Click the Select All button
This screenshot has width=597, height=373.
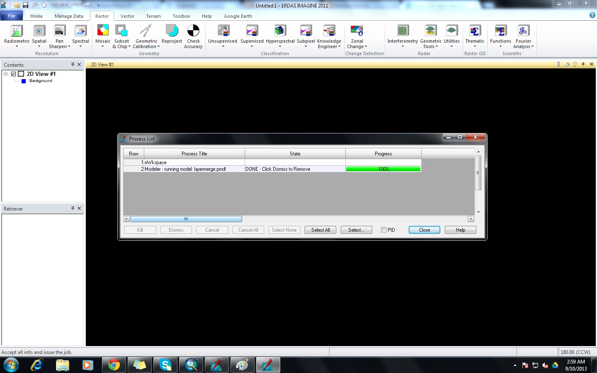(x=320, y=230)
